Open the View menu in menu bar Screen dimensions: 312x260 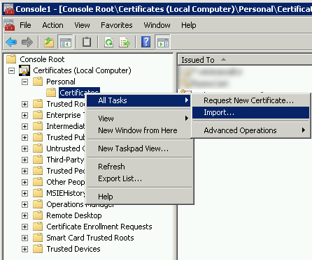(x=82, y=25)
